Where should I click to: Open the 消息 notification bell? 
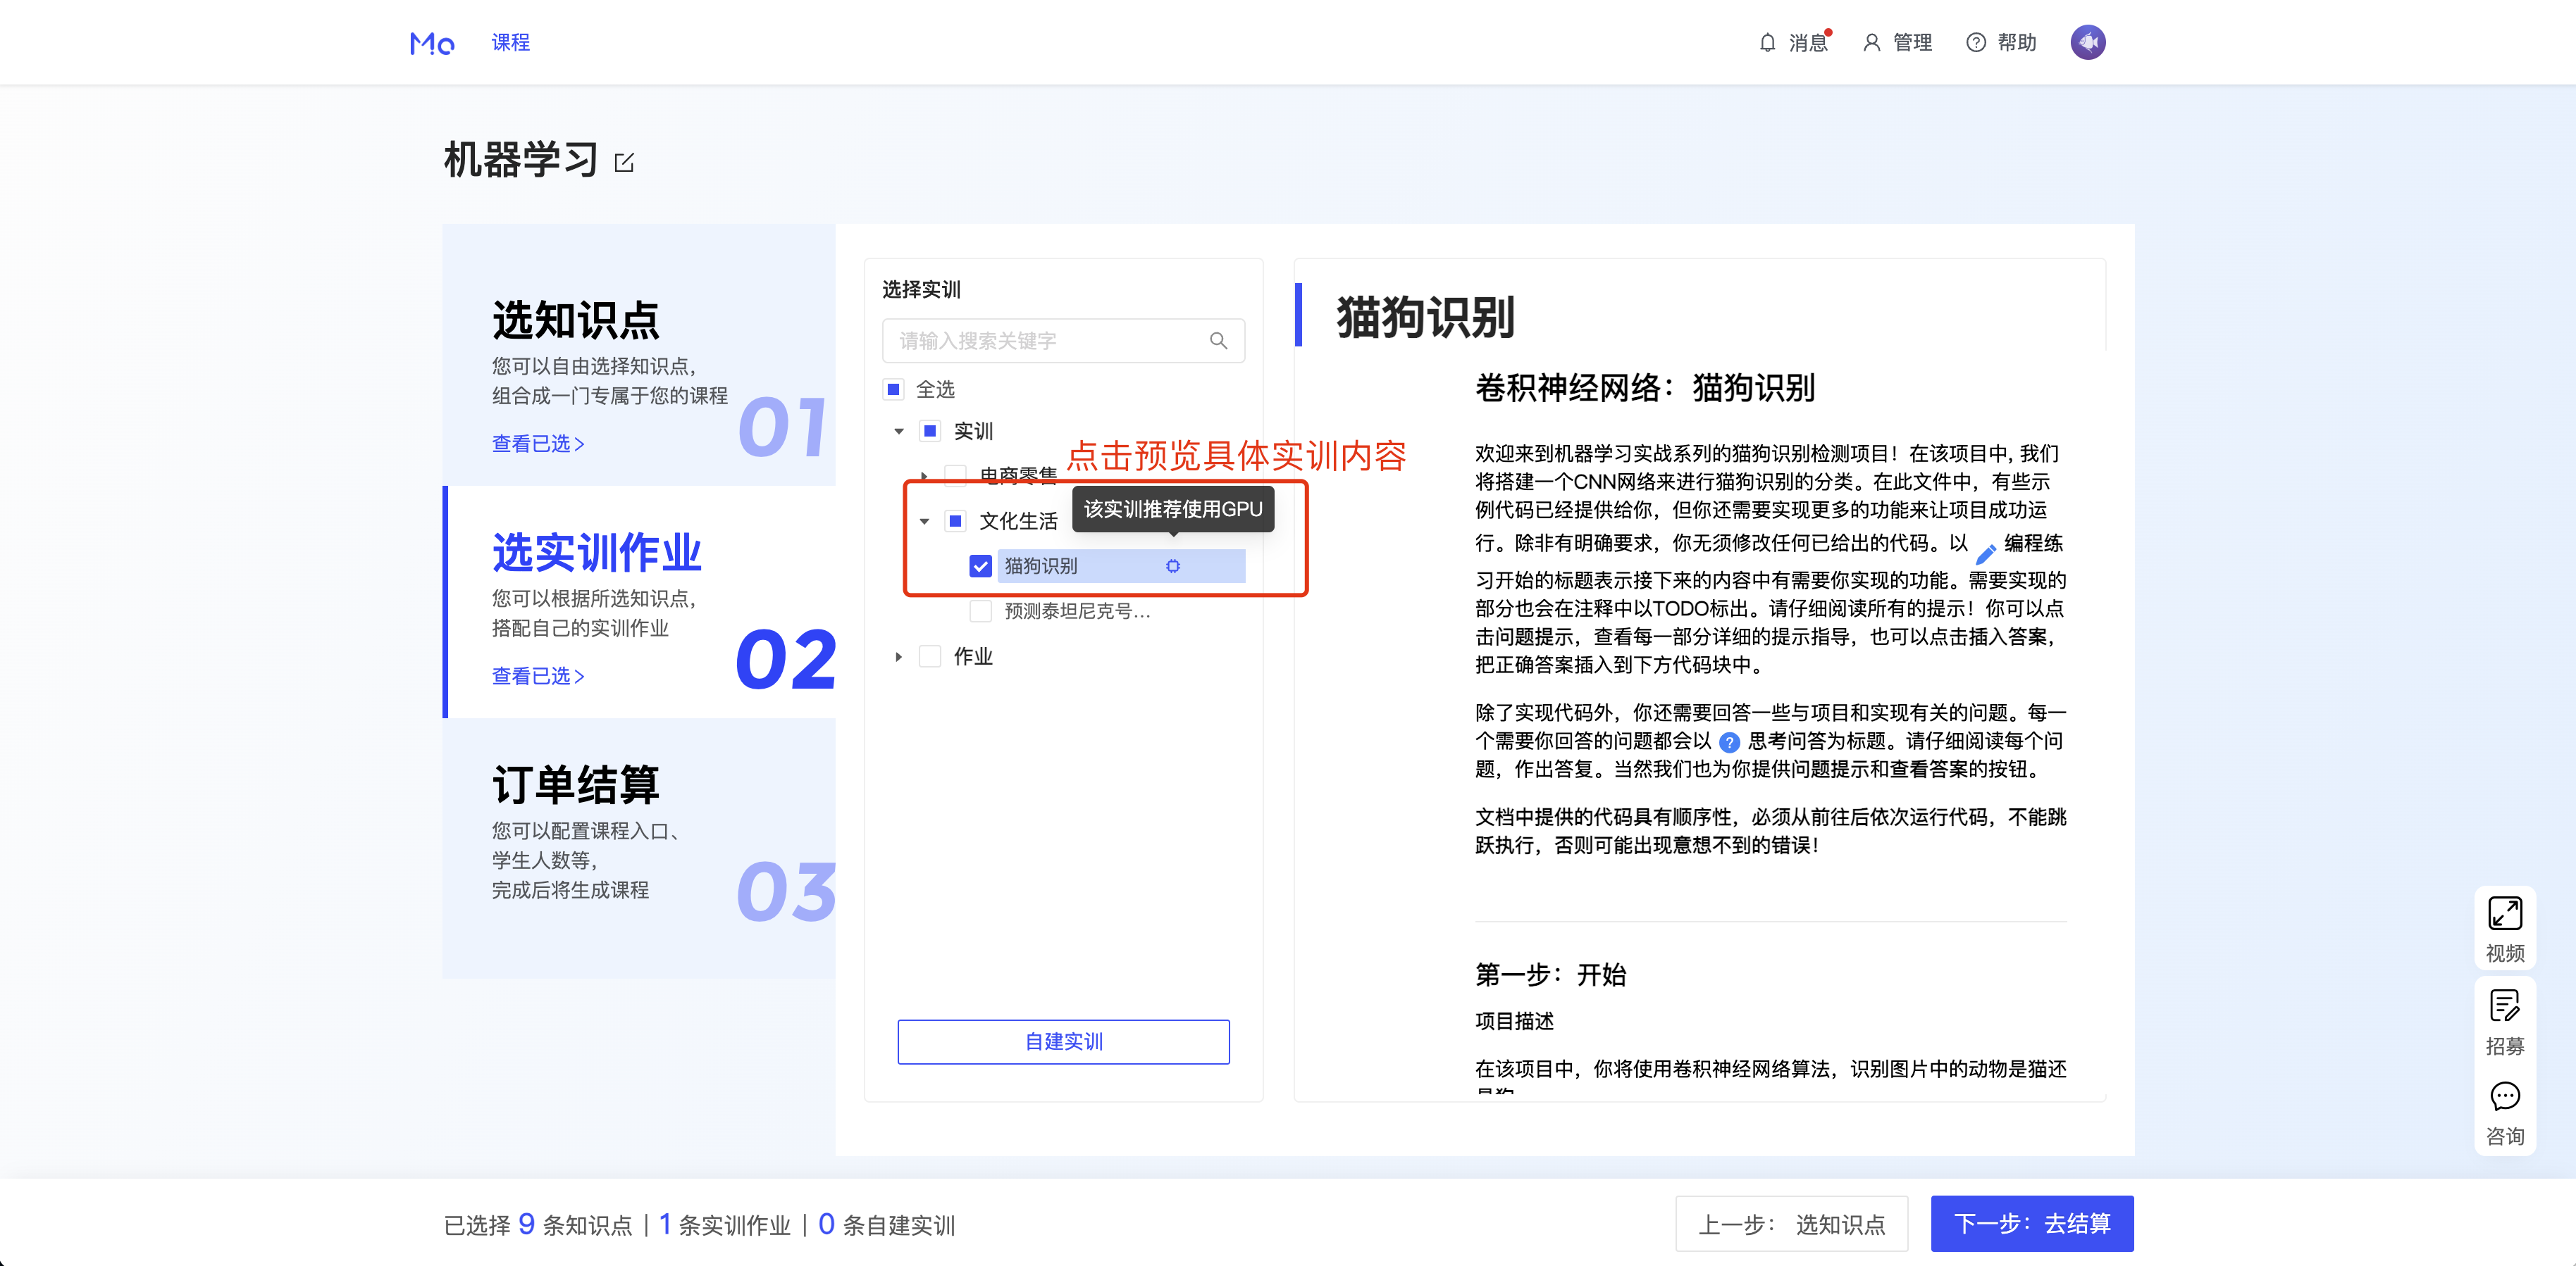(x=1767, y=43)
